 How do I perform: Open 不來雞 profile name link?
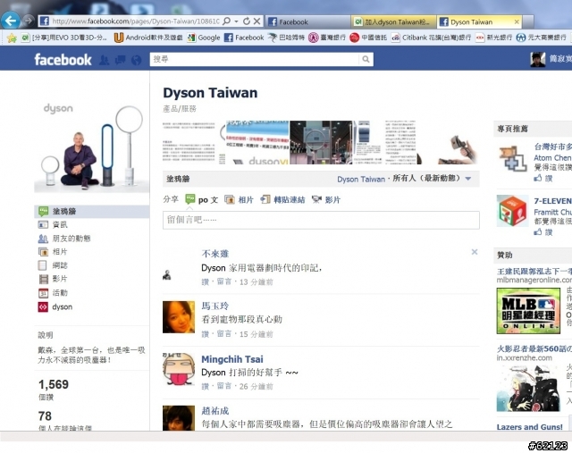[x=215, y=254]
